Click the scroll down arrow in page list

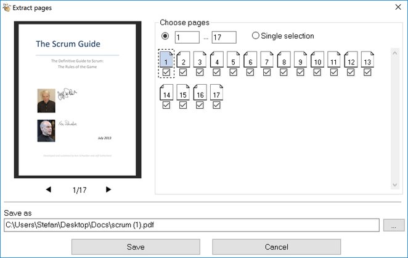point(395,185)
